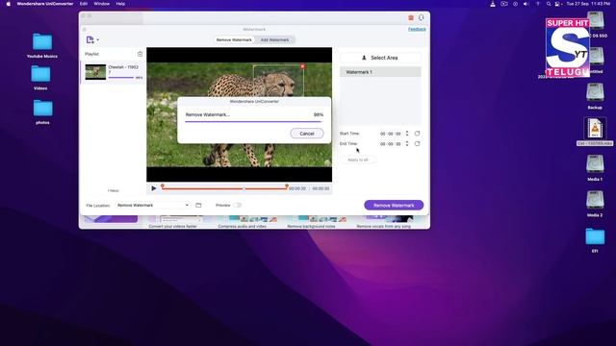Click the Start Time value field
Screen dimensions: 616x346
pyautogui.click(x=391, y=134)
